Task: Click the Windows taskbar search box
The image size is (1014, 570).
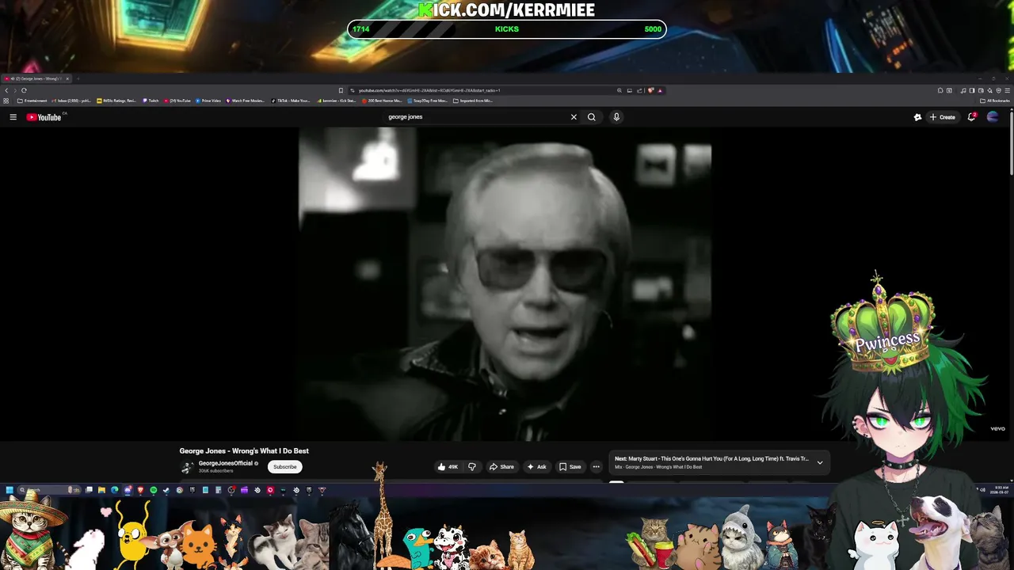Action: point(49,490)
